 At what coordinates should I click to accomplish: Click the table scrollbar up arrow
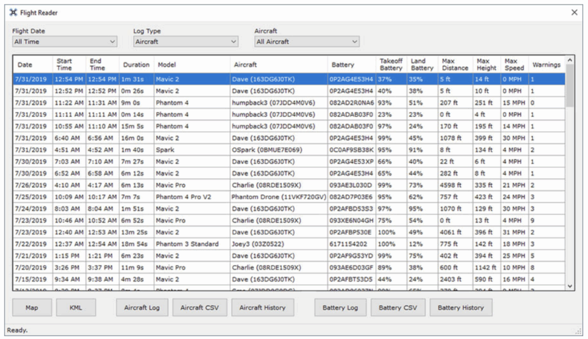pos(570,60)
